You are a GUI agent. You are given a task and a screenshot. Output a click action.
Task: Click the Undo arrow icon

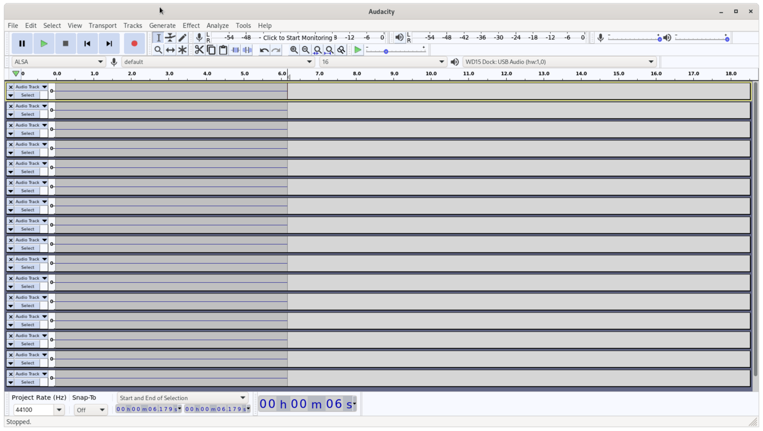(264, 50)
